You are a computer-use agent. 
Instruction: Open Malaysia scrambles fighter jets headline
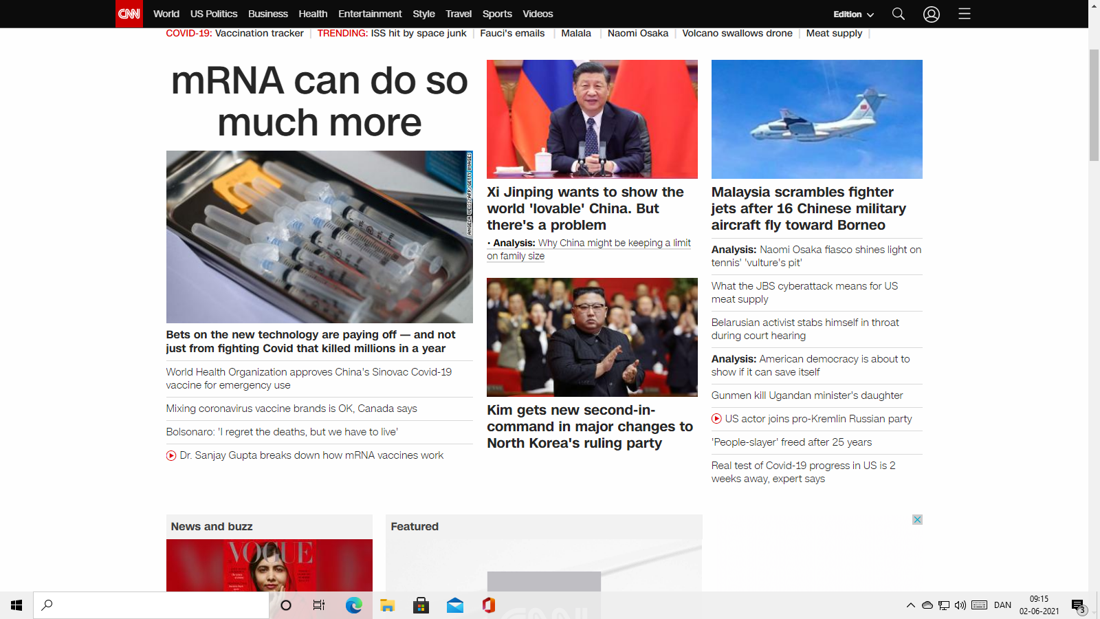pyautogui.click(x=808, y=208)
